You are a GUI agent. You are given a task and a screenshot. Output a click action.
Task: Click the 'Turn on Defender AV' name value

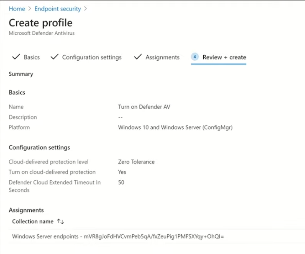(144, 107)
